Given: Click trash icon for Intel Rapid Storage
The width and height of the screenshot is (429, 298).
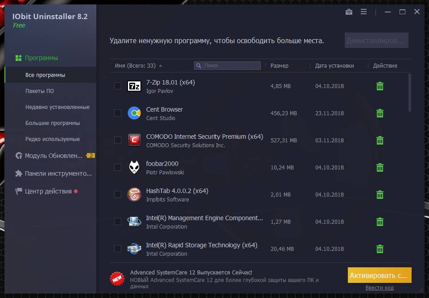Looking at the screenshot, I should 380,249.
